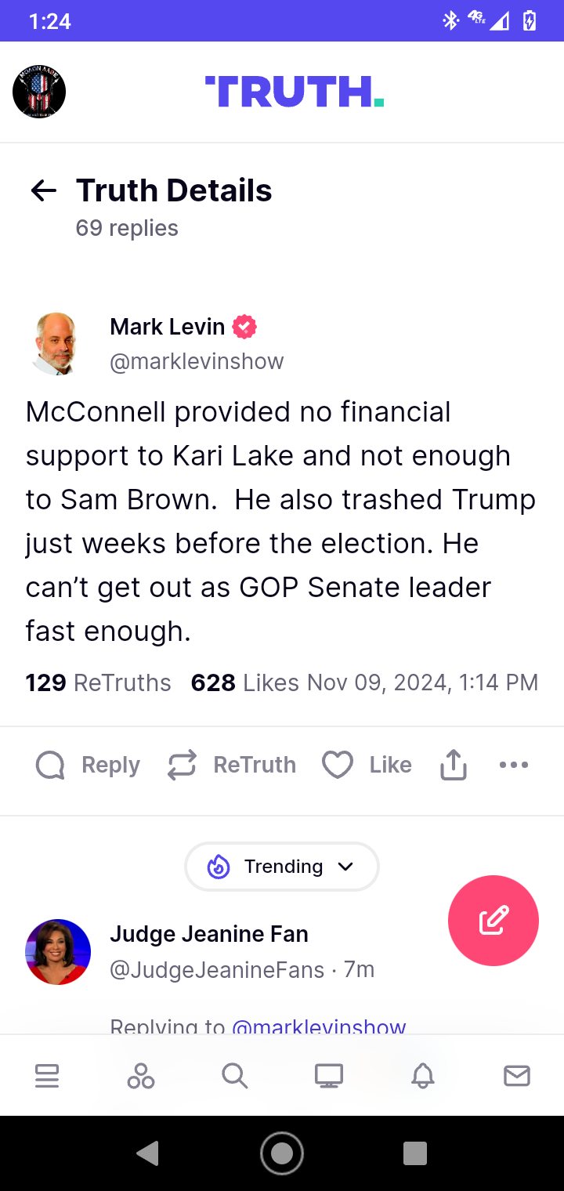Screen dimensions: 564x1191
Task: Tap the back arrow beside Truth Details
Action: pos(44,190)
